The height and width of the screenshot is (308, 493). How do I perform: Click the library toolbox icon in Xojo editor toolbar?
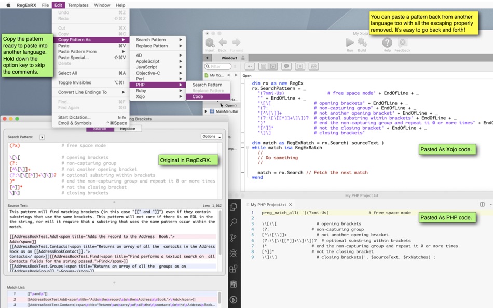(313, 66)
